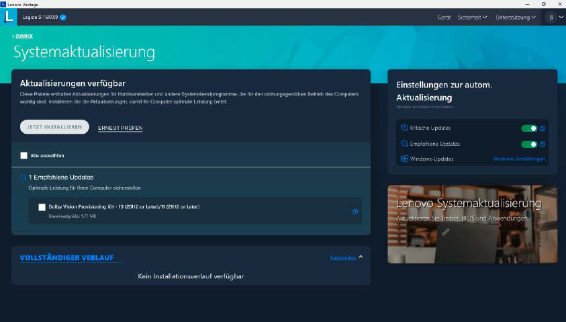Select the Dolby Vision Provisioning Kit checkbox
This screenshot has width=566, height=322.
click(42, 207)
